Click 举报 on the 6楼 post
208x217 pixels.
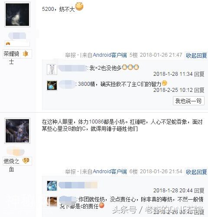point(71,172)
